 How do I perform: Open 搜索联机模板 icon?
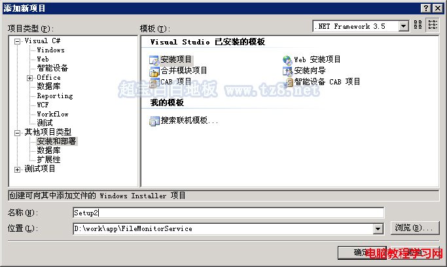pos(154,121)
